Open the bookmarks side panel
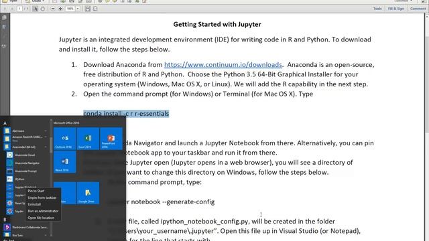This screenshot has width=429, height=241. click(x=5, y=27)
